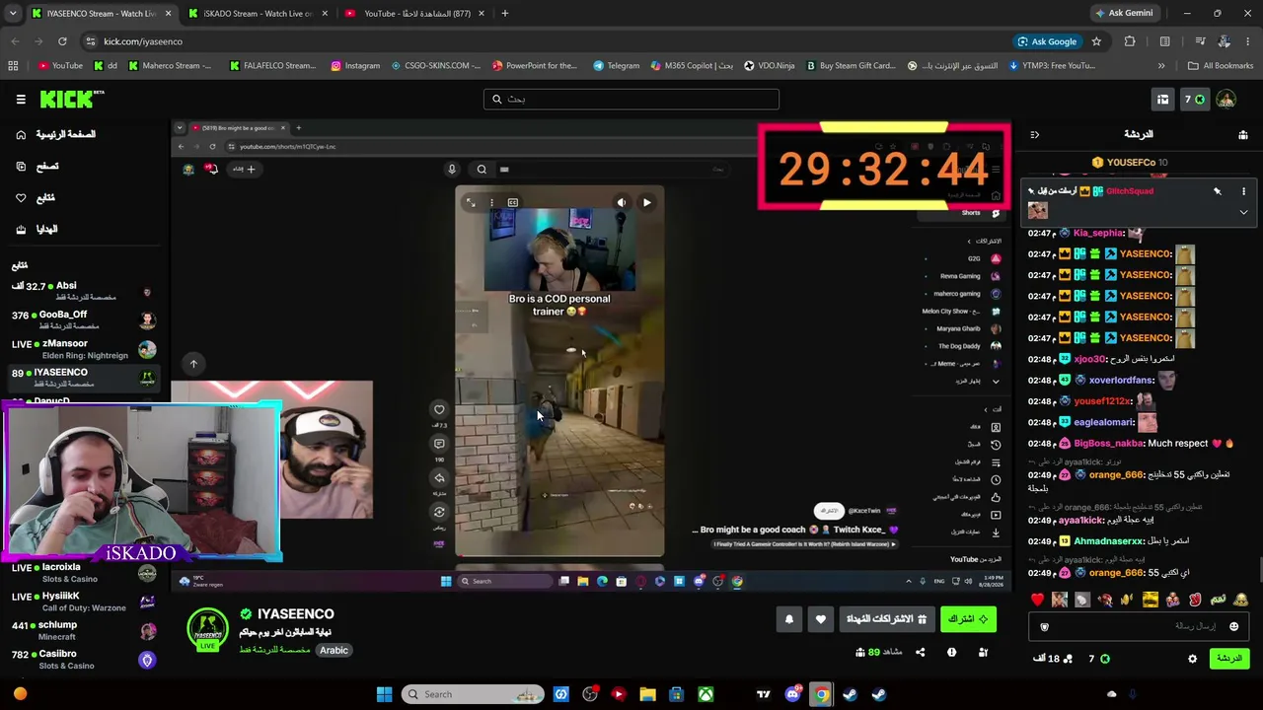The height and width of the screenshot is (710, 1263).
Task: Open the browser extensions puzzle icon
Action: (x=1130, y=41)
